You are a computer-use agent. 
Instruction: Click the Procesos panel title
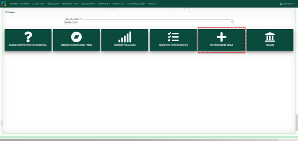tap(10, 12)
